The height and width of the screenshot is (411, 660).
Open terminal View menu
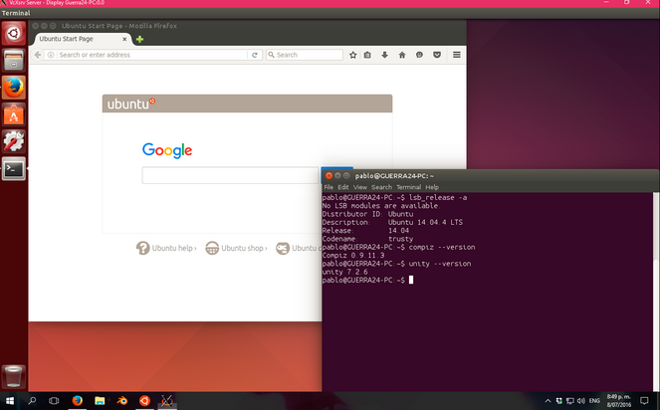360,187
